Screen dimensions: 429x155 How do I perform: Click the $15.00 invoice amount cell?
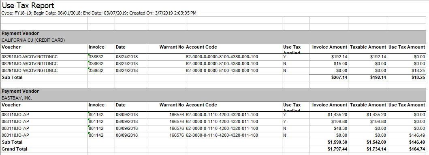tap(329, 64)
